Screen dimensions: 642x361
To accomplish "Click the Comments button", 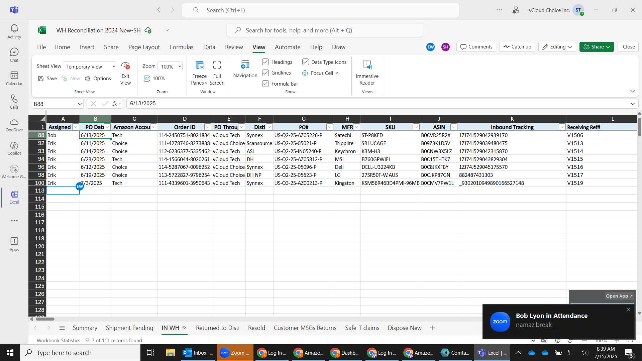I will (476, 47).
